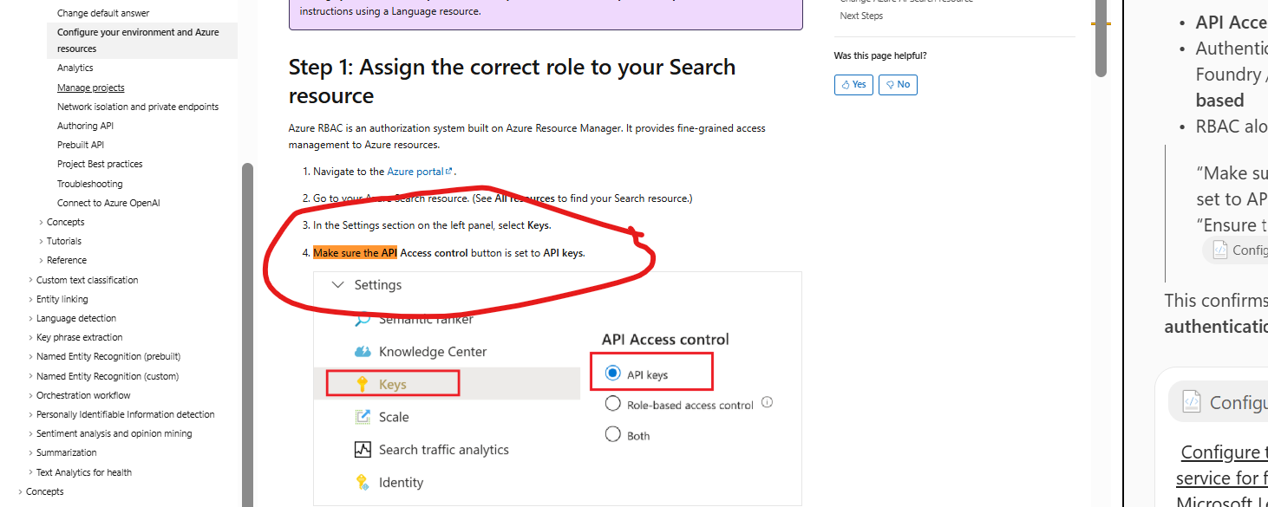Open Prebuilt API in the sidebar
This screenshot has width=1268, height=507.
(81, 145)
